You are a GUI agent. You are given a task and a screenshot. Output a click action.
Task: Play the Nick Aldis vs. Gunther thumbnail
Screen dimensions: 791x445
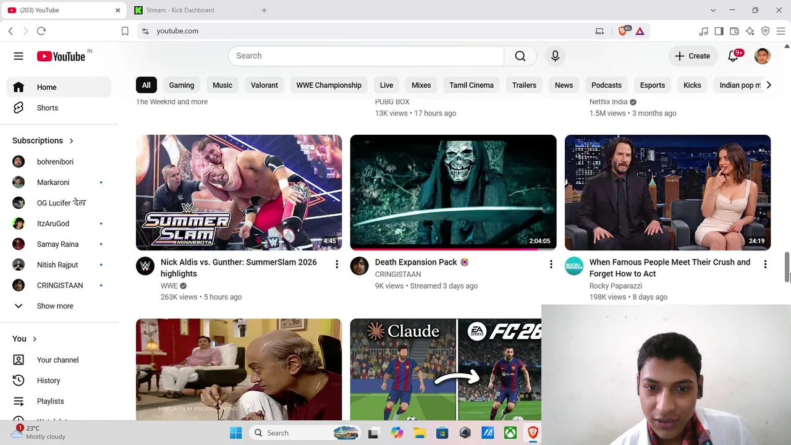coord(239,192)
